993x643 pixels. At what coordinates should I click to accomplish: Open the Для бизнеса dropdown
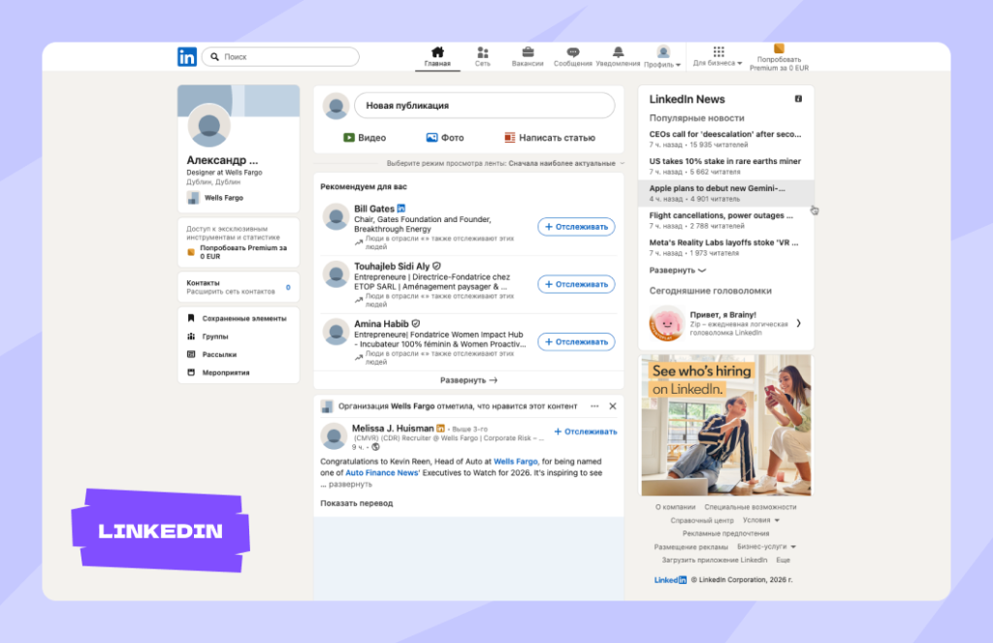[718, 63]
